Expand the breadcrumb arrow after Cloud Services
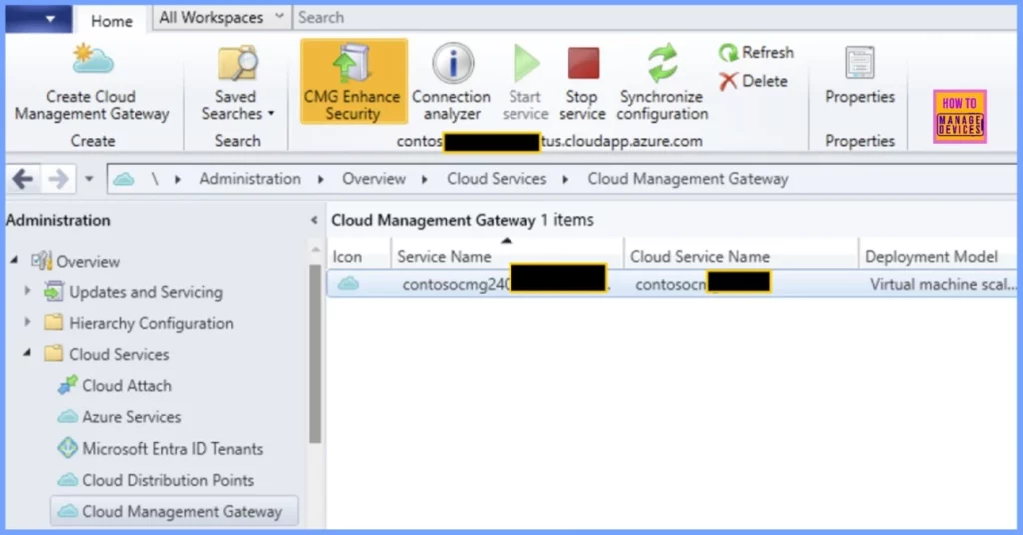Screen dimensions: 1023x535 click(565, 180)
